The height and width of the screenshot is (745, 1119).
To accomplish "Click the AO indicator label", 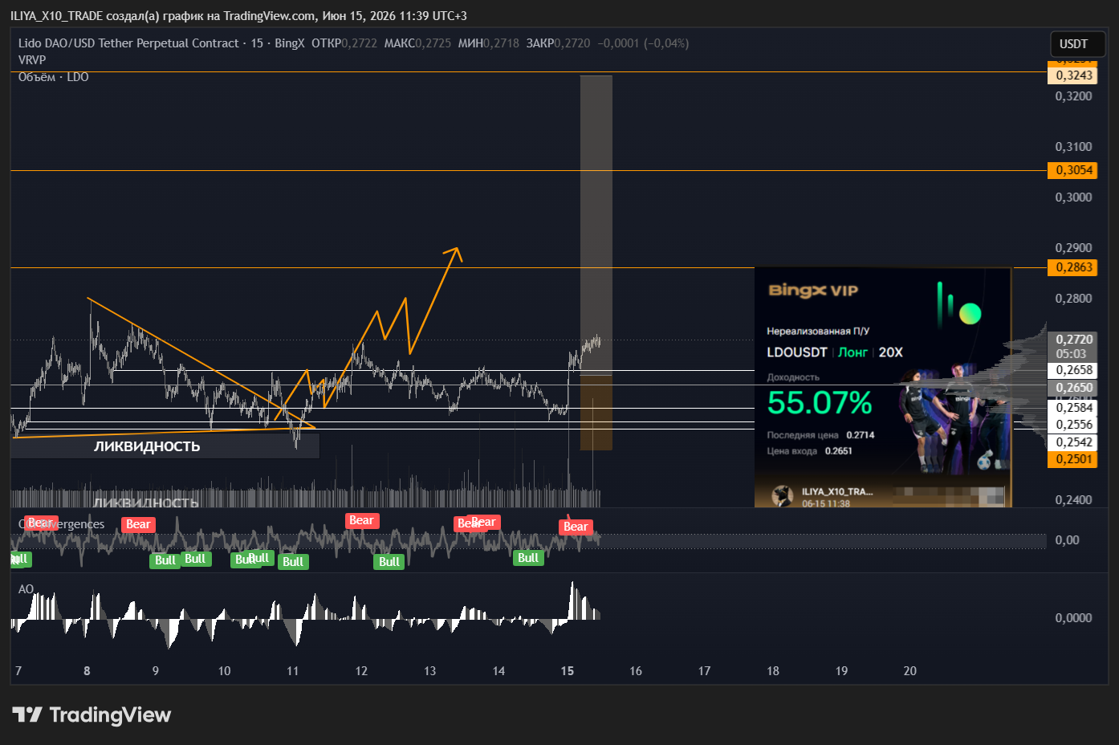I will [x=26, y=589].
